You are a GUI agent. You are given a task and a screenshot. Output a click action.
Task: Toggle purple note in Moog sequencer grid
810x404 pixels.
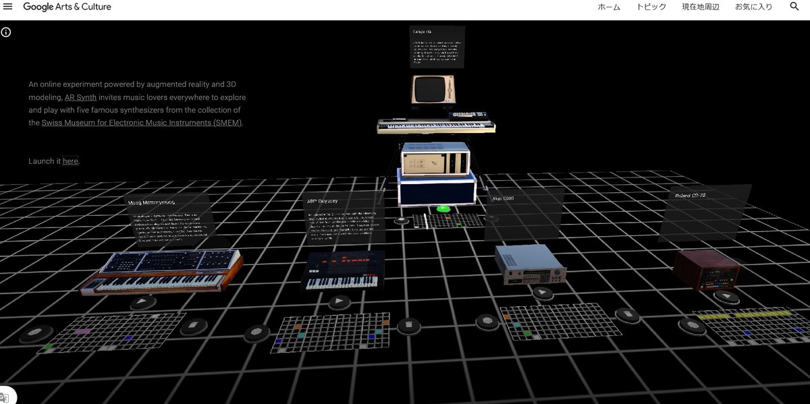[82, 332]
